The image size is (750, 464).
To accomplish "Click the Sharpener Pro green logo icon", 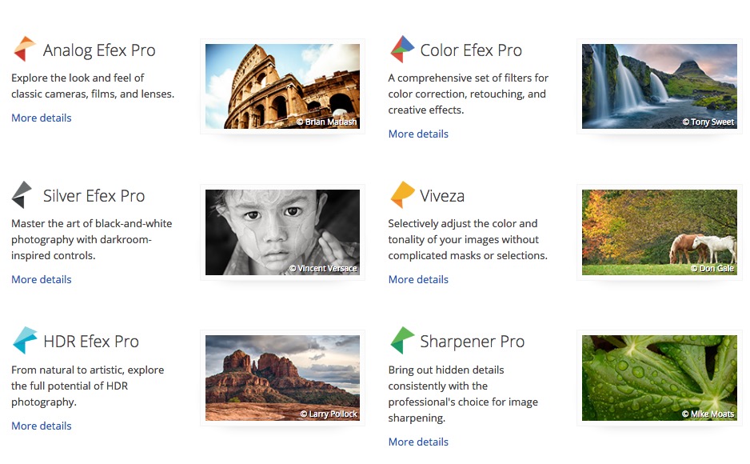I will [401, 341].
